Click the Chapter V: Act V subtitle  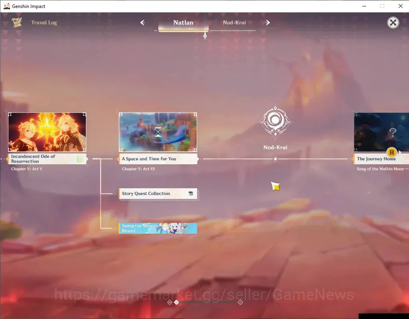tap(27, 169)
